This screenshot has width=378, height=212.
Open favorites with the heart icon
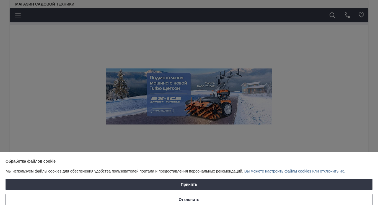pos(361,15)
